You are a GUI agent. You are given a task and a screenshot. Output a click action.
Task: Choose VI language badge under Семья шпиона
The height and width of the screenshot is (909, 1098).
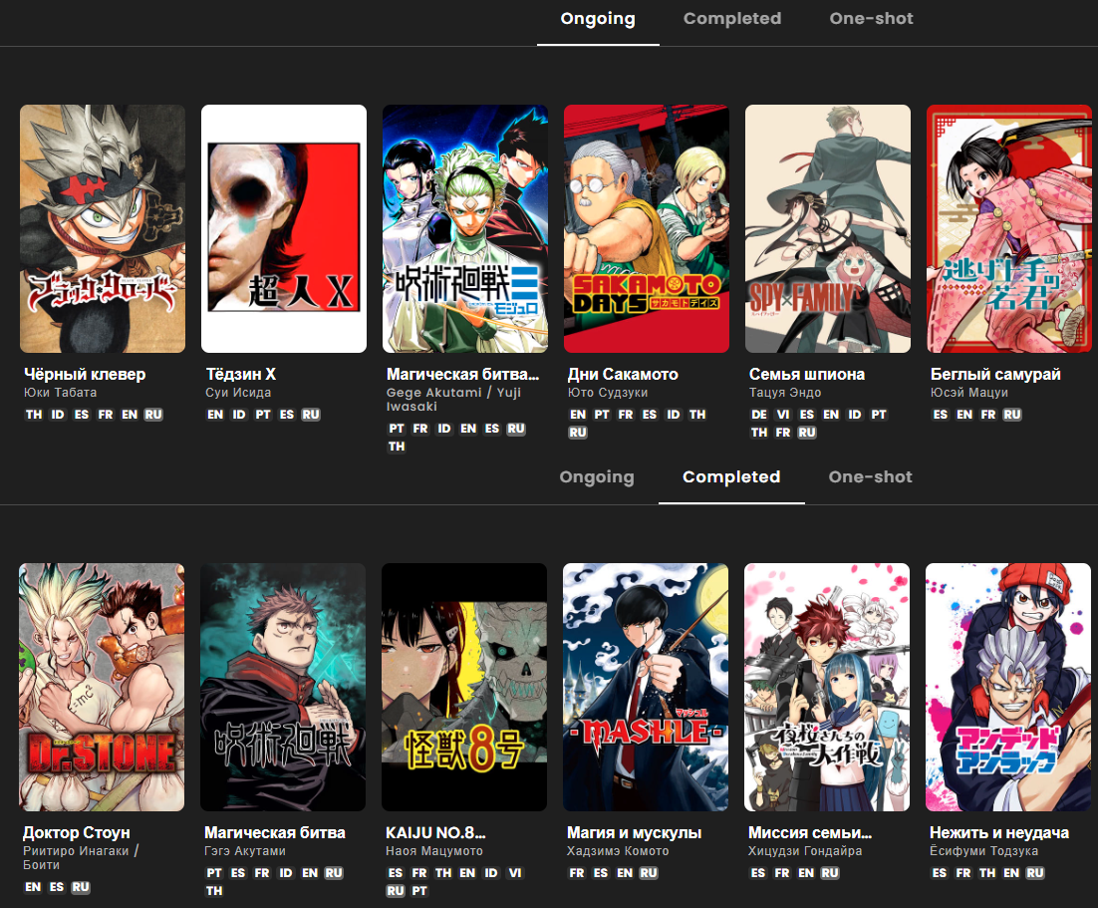pyautogui.click(x=783, y=415)
